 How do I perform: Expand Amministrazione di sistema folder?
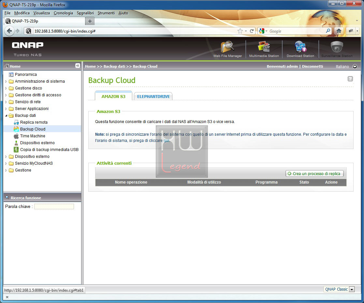pyautogui.click(x=6, y=81)
